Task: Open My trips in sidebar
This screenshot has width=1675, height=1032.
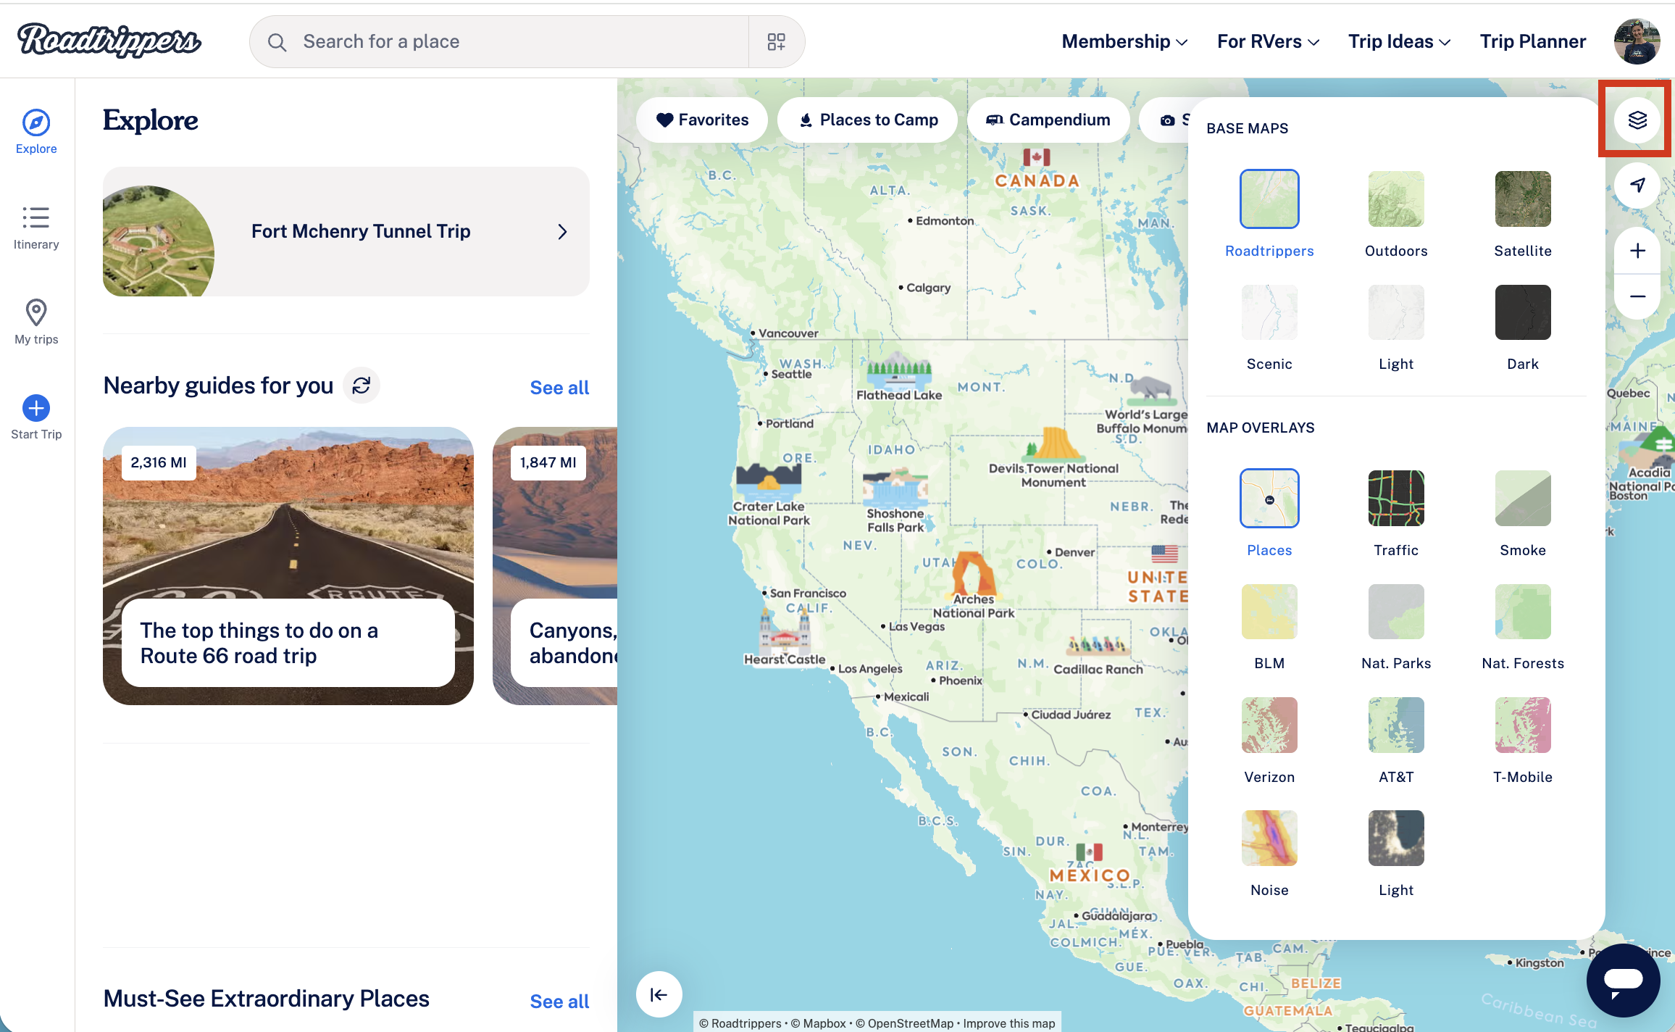Action: point(36,322)
